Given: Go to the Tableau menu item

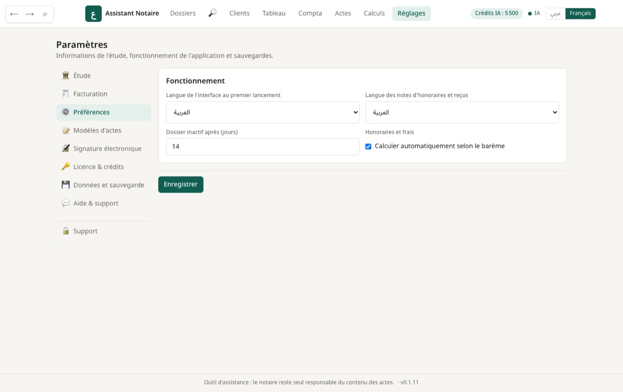Looking at the screenshot, I should (274, 13).
